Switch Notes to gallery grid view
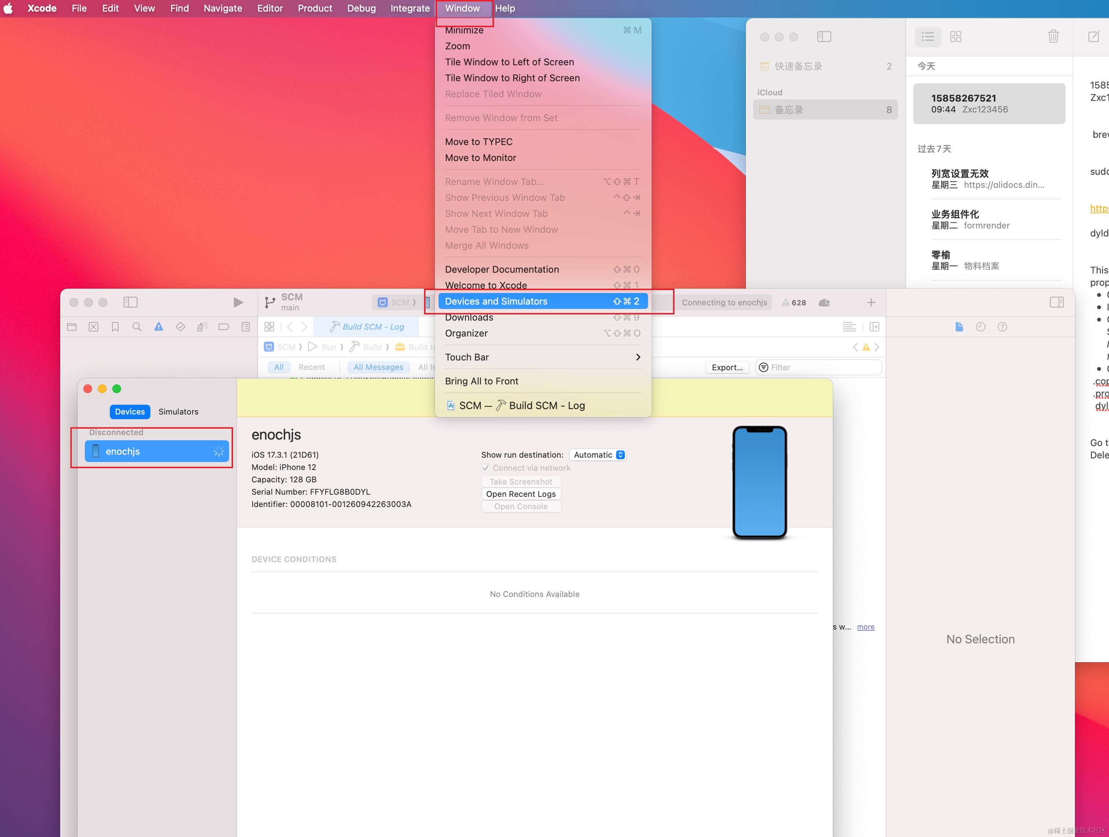This screenshot has height=837, width=1109. pos(955,37)
